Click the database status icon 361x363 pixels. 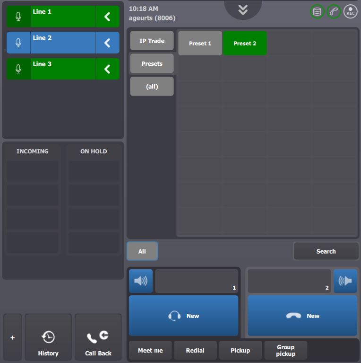pyautogui.click(x=317, y=11)
